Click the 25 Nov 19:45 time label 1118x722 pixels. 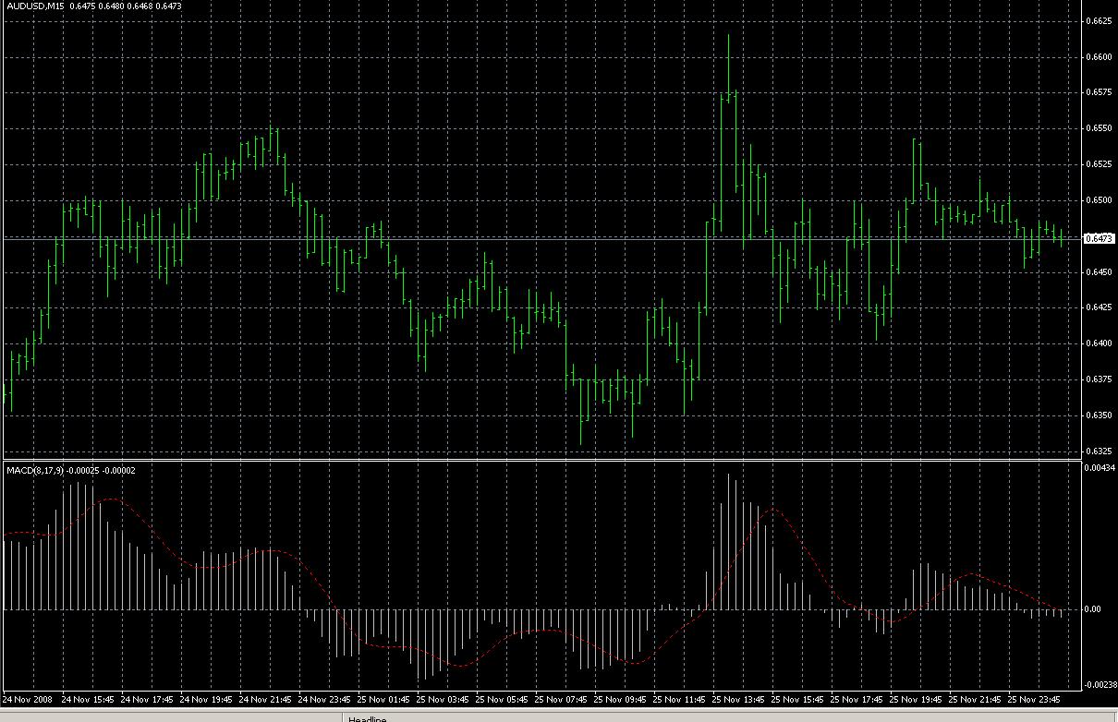click(x=916, y=699)
